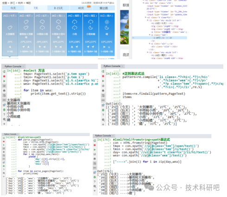Click 浙江 in the breadcrumb
The image size is (227, 197).
coord(13,3)
